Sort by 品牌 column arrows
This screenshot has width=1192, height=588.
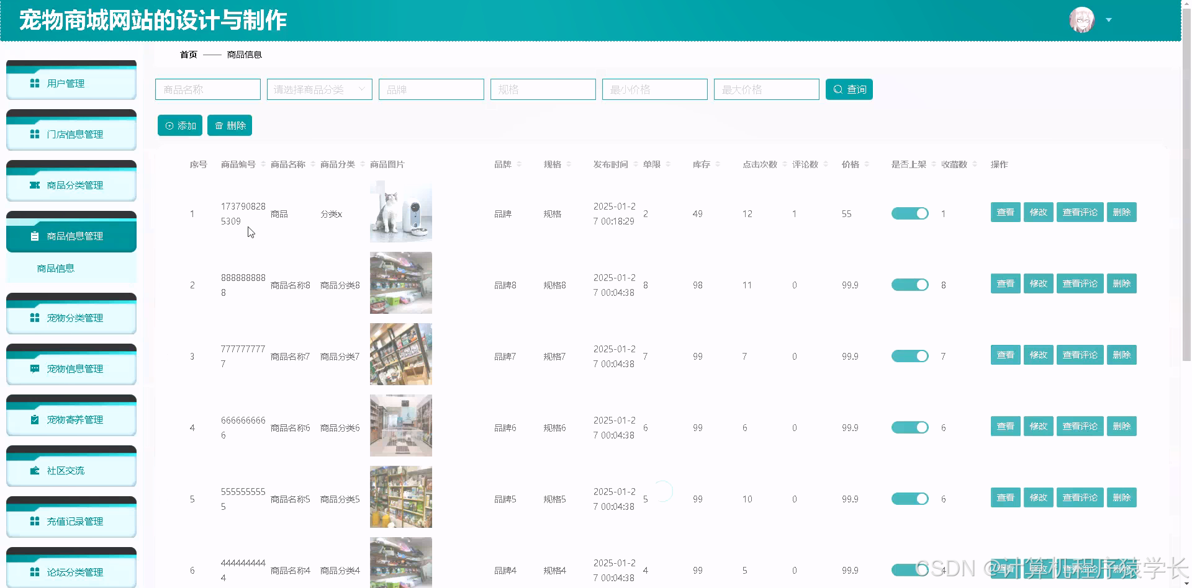click(x=519, y=164)
